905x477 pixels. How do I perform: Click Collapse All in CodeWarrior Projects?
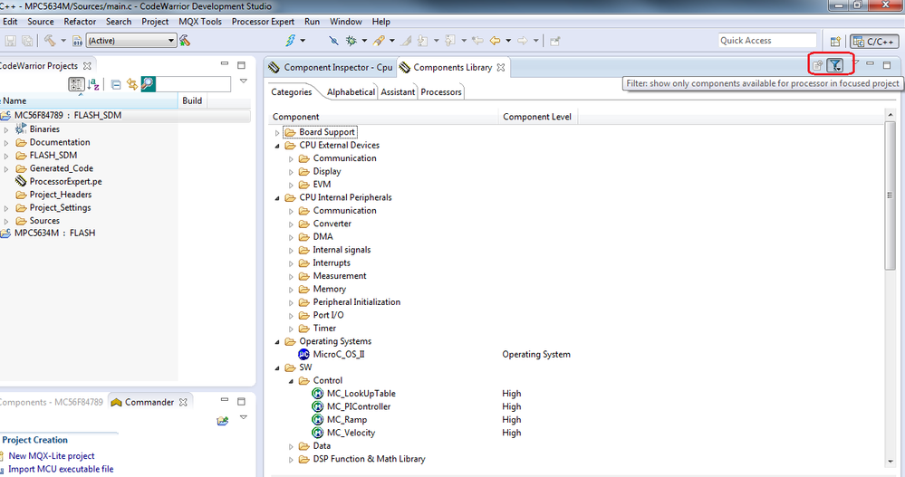pyautogui.click(x=116, y=85)
